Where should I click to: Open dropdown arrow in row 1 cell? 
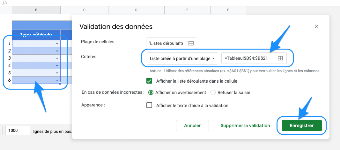tap(57, 44)
